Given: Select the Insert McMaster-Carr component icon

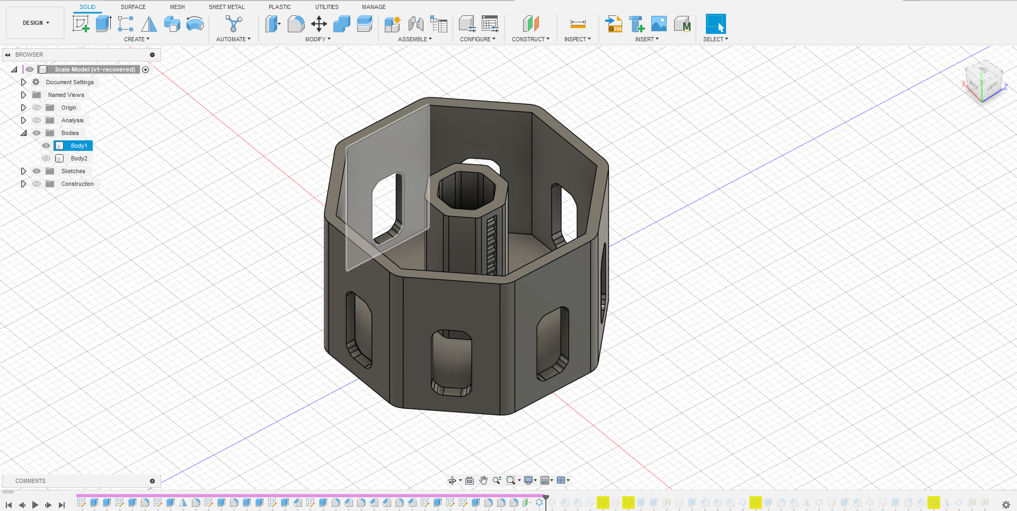Looking at the screenshot, I should (x=683, y=24).
